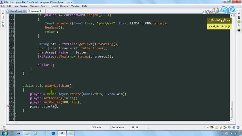The width and height of the screenshot is (242, 136).
Task: Click nFalse++ on line 138
Action: coord(46,65)
